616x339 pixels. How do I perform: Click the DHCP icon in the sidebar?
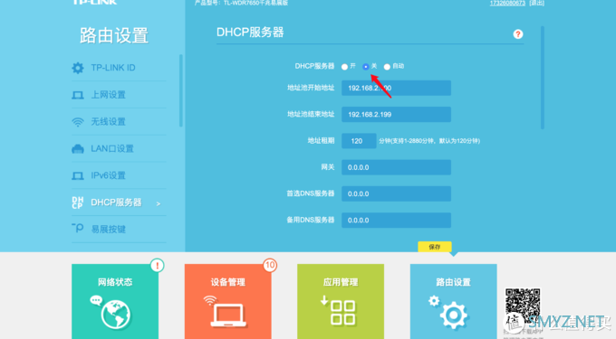77,202
